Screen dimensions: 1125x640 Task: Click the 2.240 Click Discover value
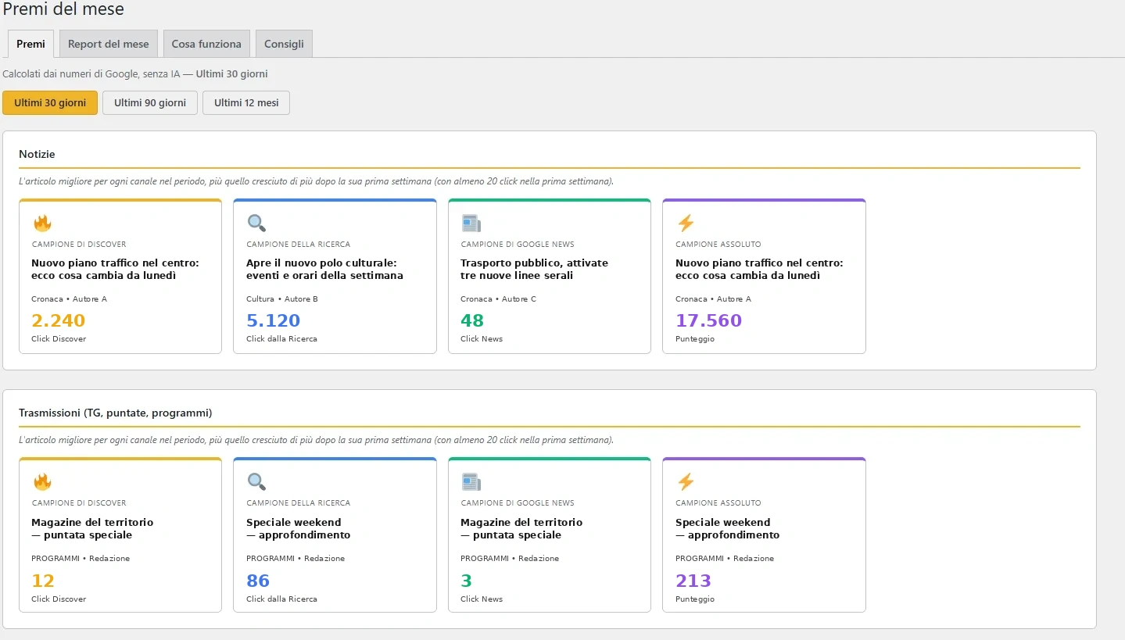pyautogui.click(x=59, y=320)
